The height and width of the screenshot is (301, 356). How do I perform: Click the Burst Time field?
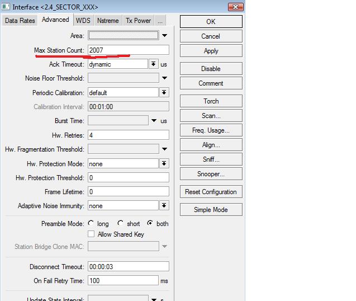click(x=118, y=121)
